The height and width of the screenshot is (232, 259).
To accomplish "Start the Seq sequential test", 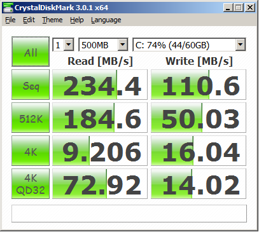I will [x=31, y=85].
